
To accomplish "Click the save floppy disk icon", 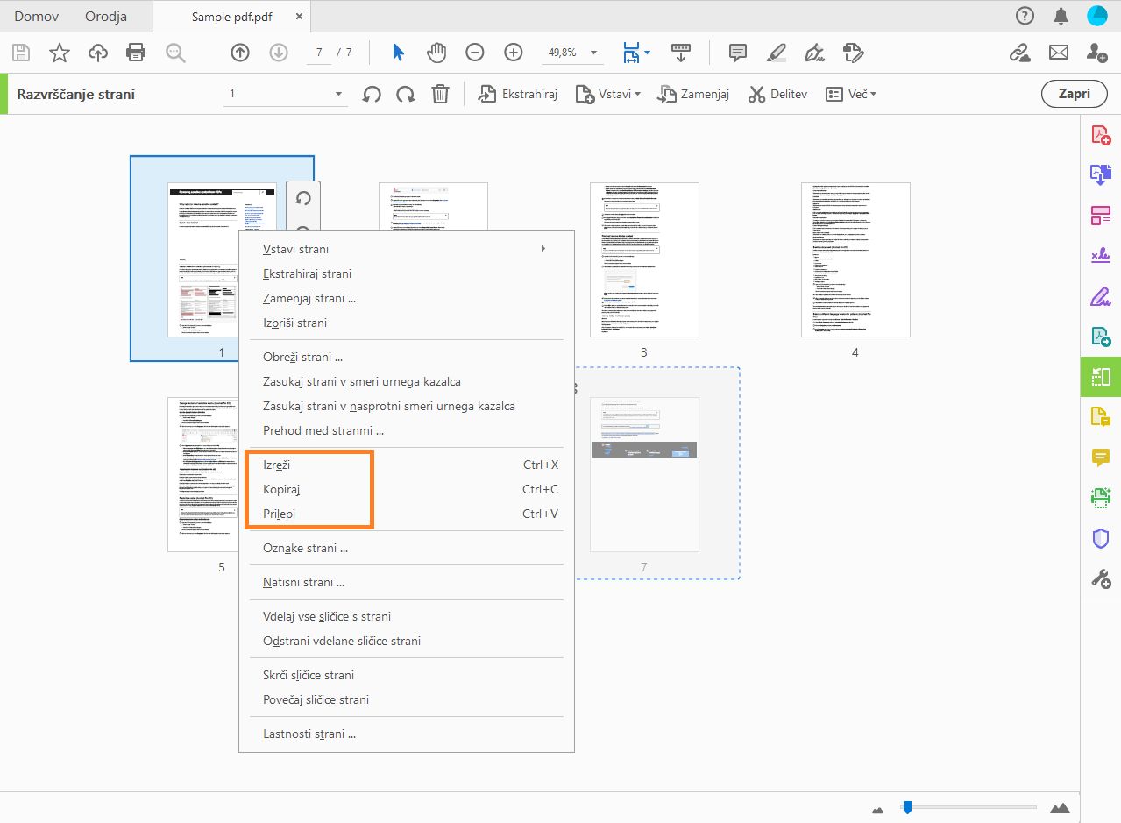I will (x=21, y=53).
